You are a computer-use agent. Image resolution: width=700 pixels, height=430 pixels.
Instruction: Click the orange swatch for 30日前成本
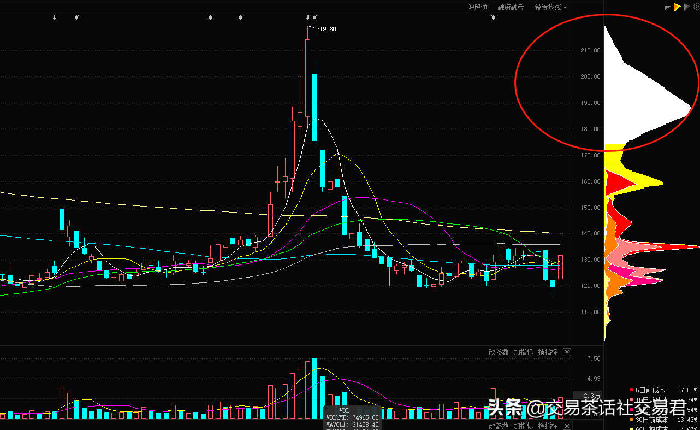click(632, 420)
